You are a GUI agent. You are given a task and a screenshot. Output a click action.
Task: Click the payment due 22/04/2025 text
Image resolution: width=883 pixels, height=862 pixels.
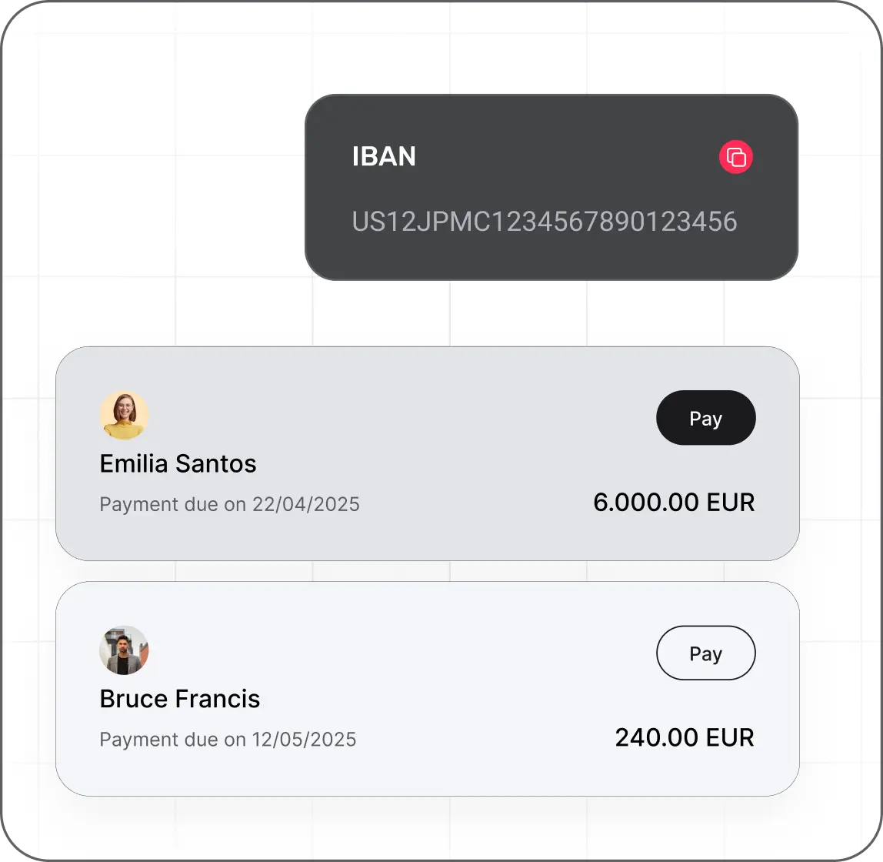click(229, 505)
